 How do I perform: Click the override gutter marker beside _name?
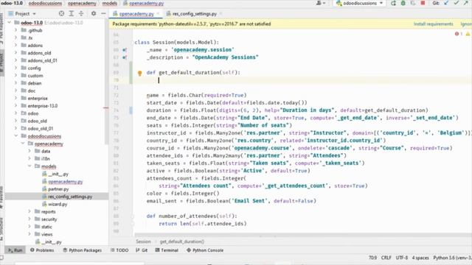pos(125,50)
